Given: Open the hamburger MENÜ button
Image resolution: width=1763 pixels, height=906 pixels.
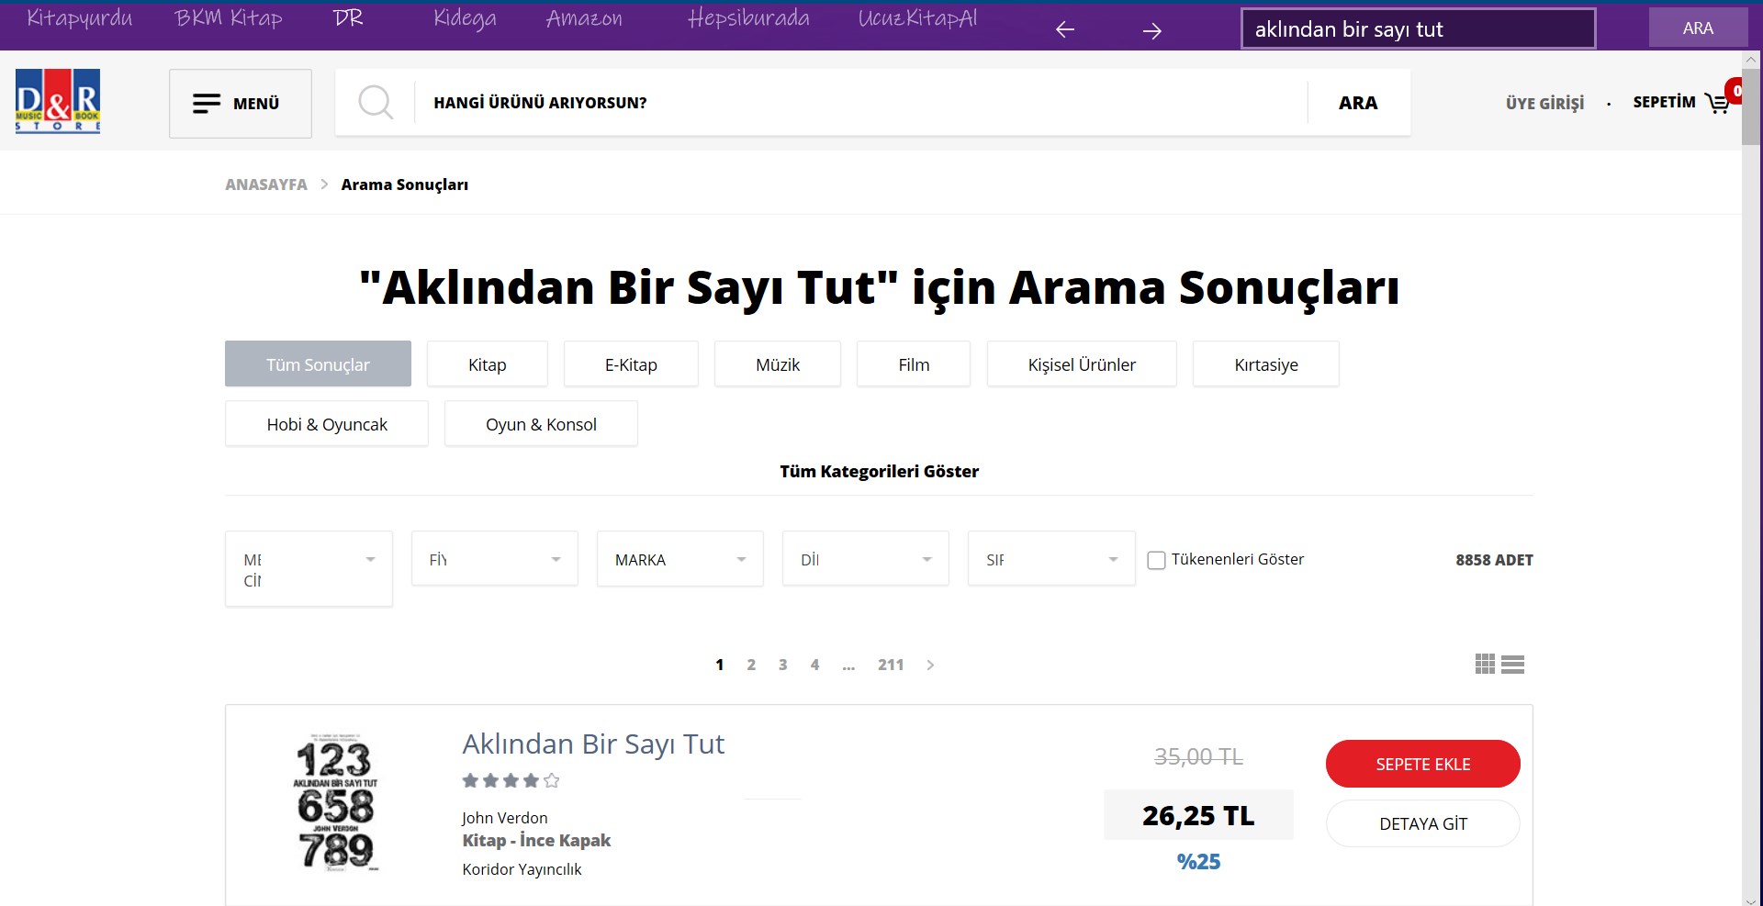Looking at the screenshot, I should [241, 104].
